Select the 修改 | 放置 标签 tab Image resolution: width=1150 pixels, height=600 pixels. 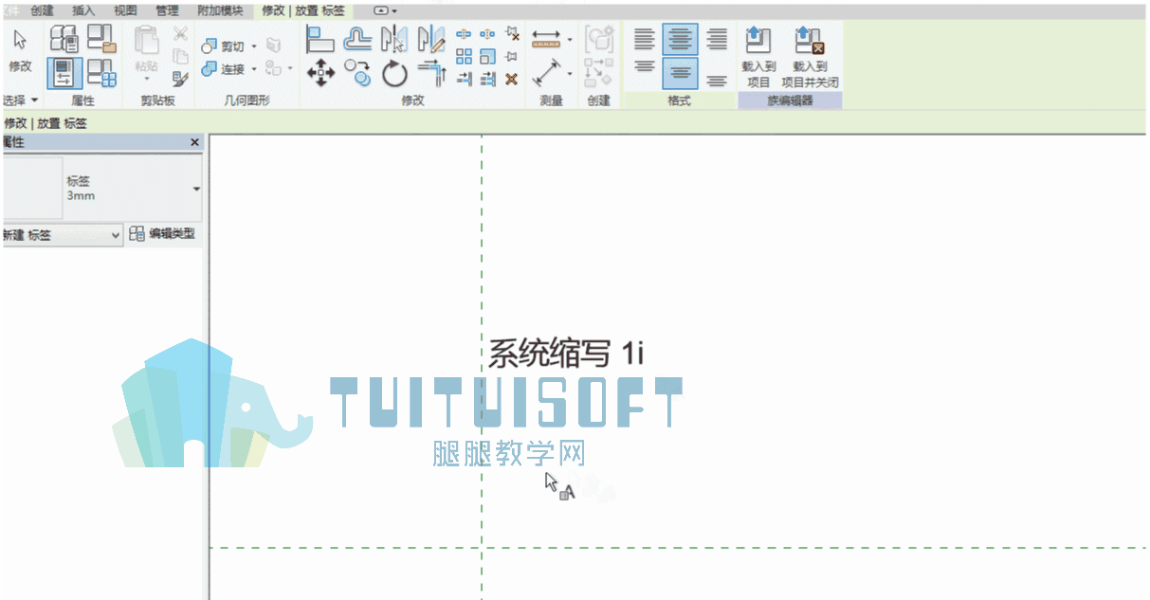303,10
